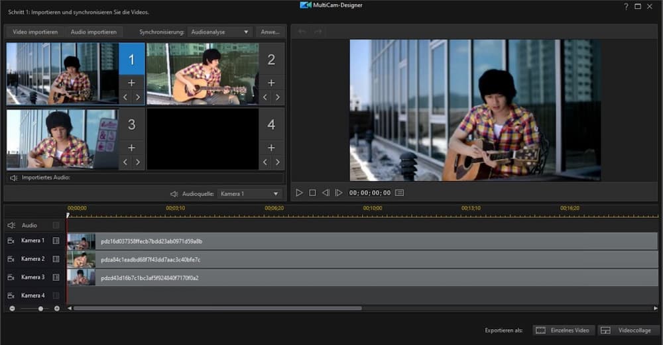Stop the preview playback
663x345 pixels.
[x=312, y=193]
